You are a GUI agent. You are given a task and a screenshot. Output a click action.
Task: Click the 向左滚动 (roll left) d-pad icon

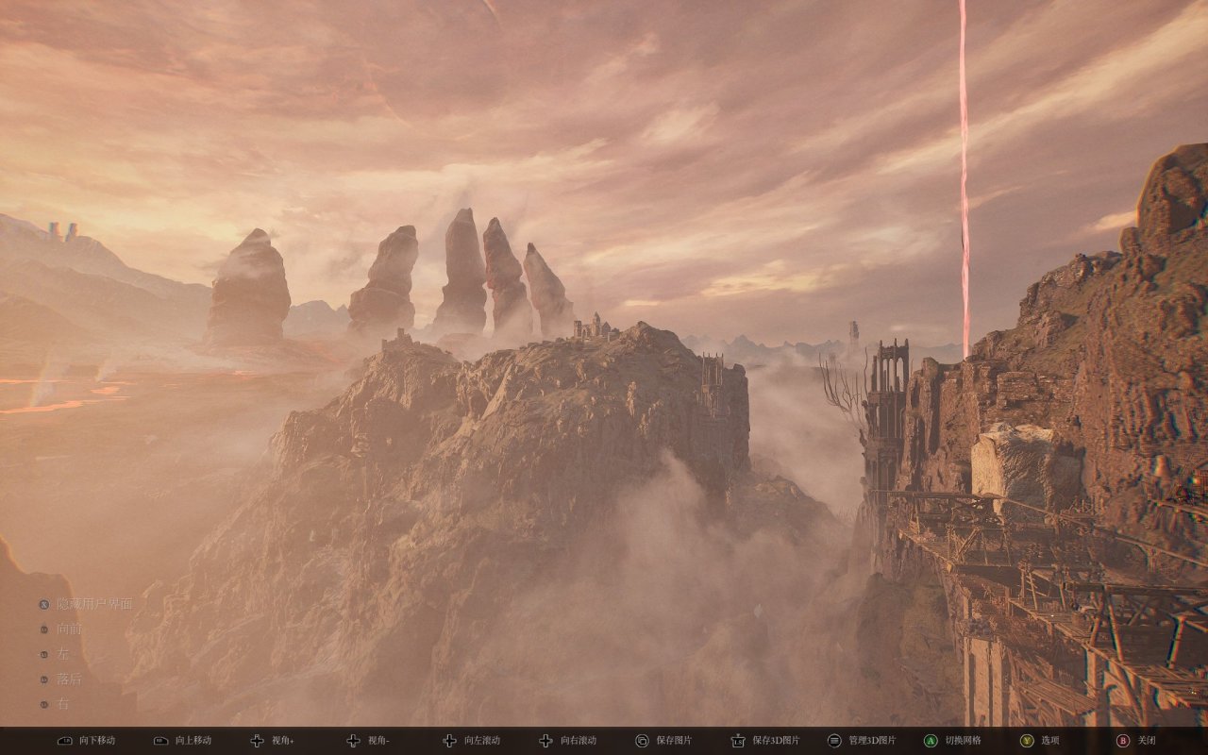[x=449, y=741]
